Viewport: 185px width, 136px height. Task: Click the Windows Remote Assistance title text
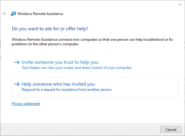(40, 14)
